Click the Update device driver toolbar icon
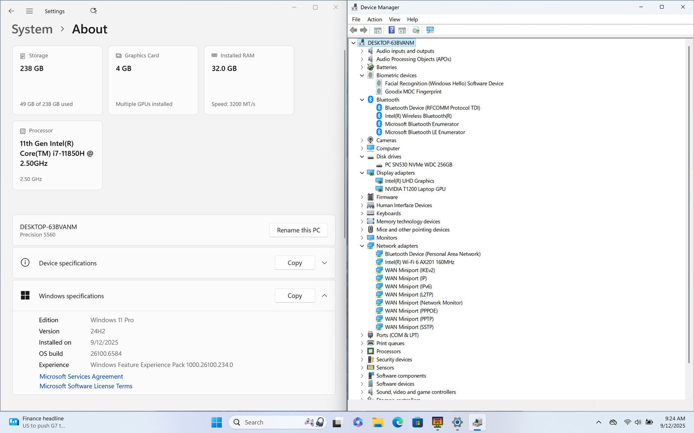Image resolution: width=694 pixels, height=433 pixels. (x=416, y=30)
